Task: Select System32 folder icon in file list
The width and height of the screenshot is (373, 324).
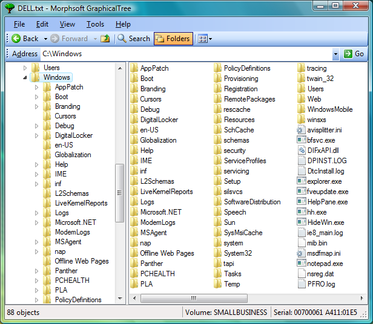Action: coord(217,253)
